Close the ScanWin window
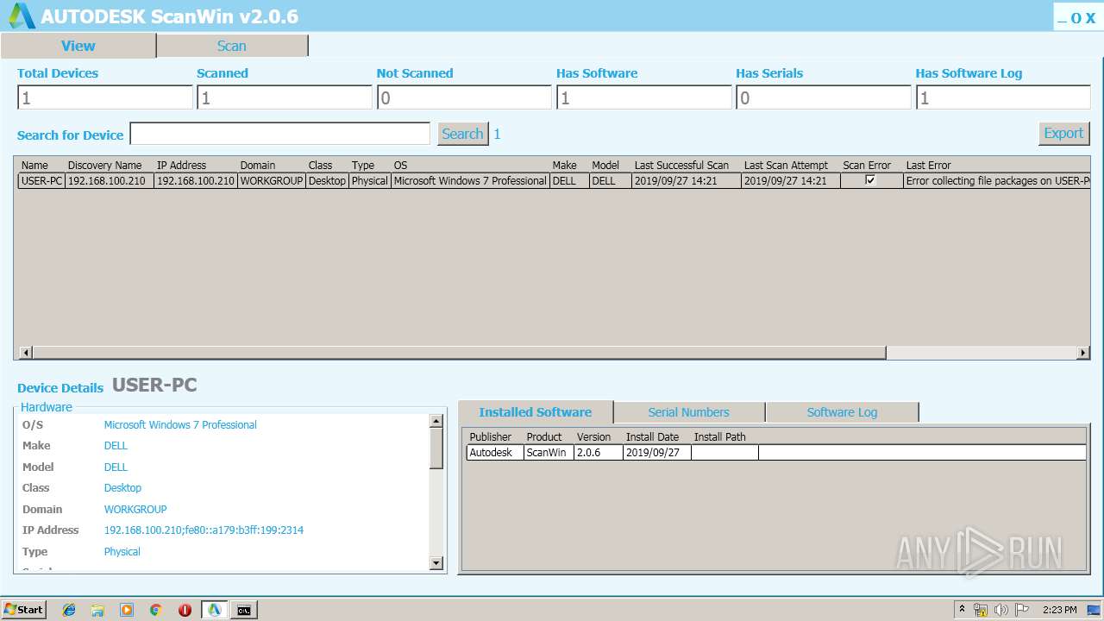The image size is (1104, 621). coord(1090,18)
